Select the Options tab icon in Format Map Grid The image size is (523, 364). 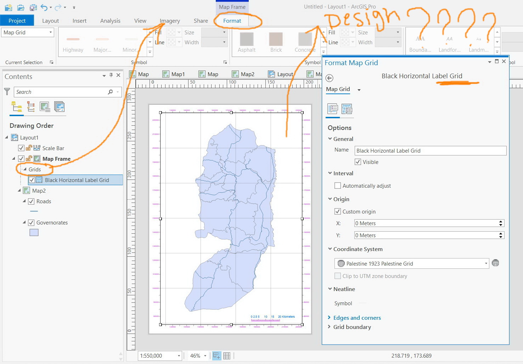pos(332,109)
